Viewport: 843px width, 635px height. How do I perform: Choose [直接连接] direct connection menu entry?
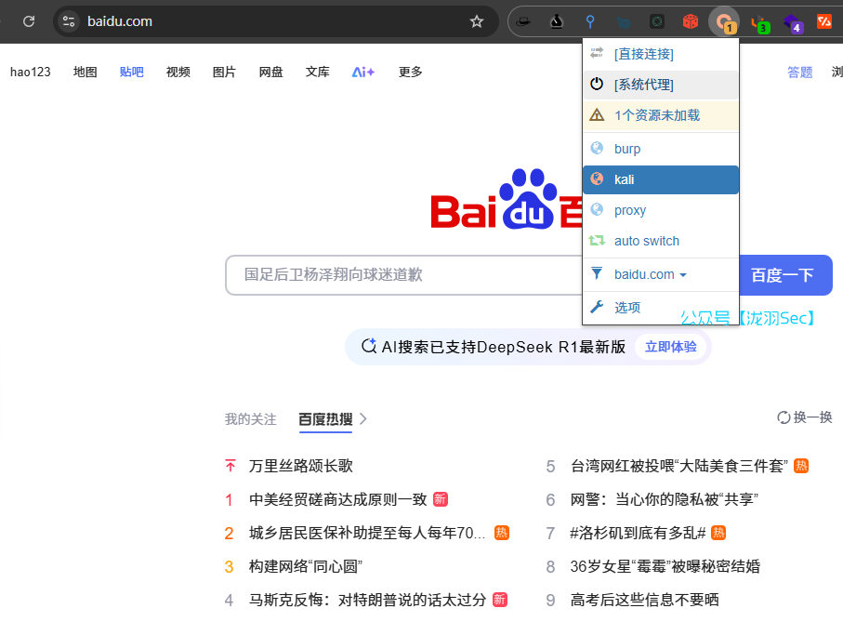643,54
